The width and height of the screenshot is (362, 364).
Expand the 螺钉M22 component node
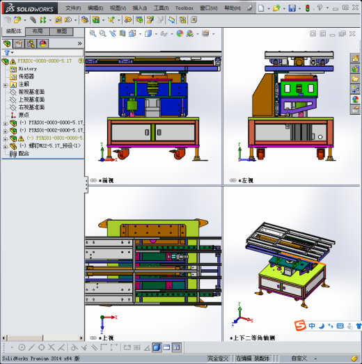[5, 147]
